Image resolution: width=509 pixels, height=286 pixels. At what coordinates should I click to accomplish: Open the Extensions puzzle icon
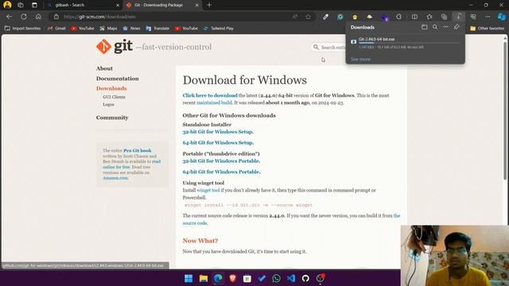point(398,17)
